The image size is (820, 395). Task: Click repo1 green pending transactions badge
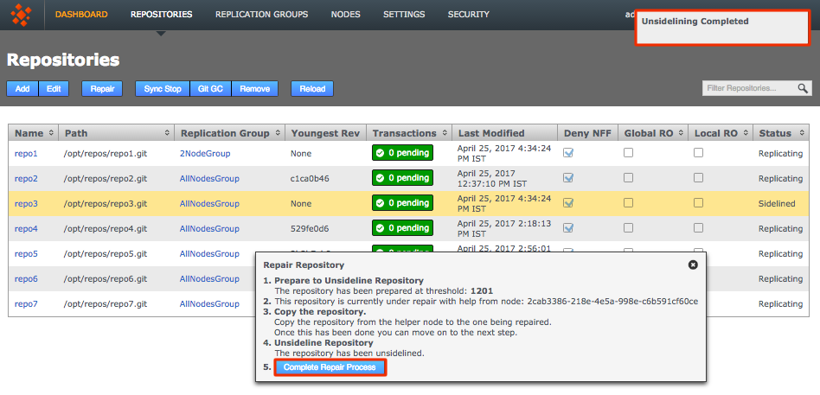[402, 153]
